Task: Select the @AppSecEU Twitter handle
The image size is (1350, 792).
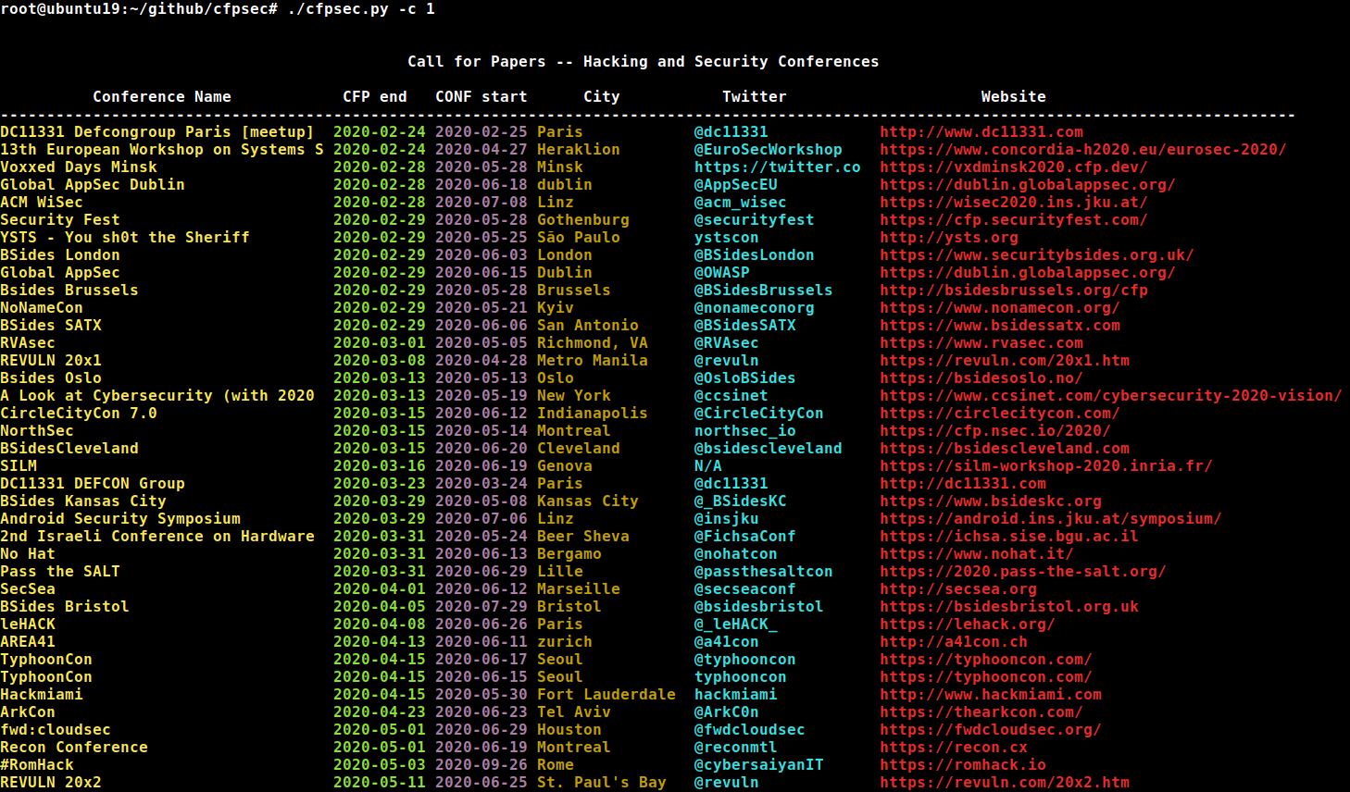Action: click(x=736, y=184)
